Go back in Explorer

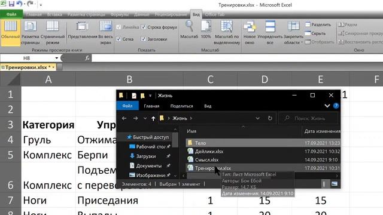124,118
